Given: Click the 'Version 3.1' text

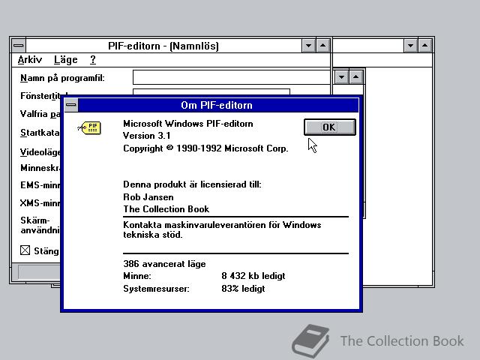Looking at the screenshot, I should [x=147, y=136].
